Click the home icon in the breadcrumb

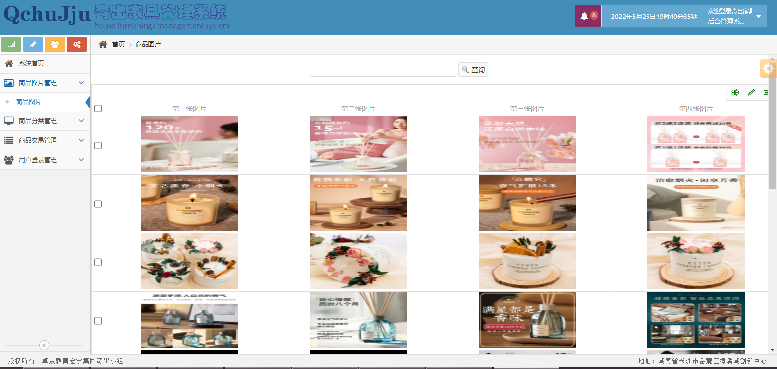tap(103, 44)
